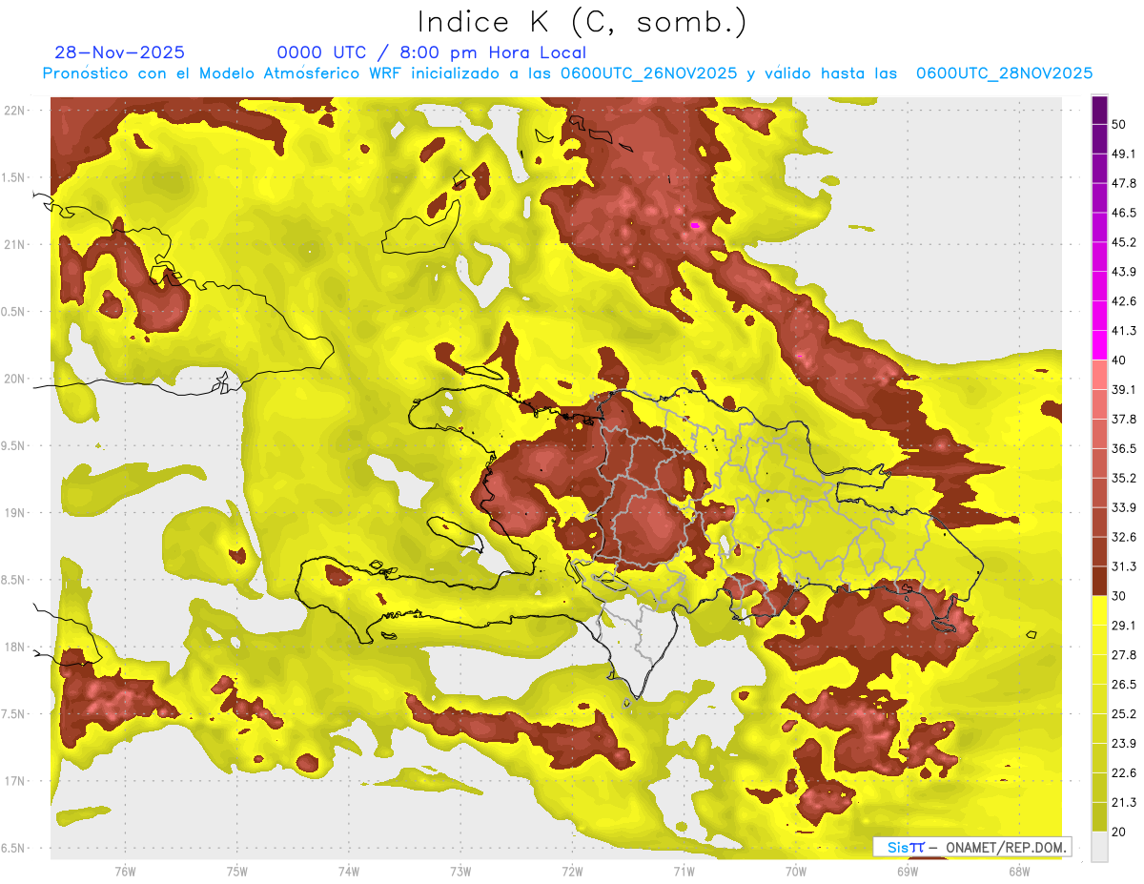
Task: Click the colorbar value "31.3"
Action: [x=1124, y=566]
